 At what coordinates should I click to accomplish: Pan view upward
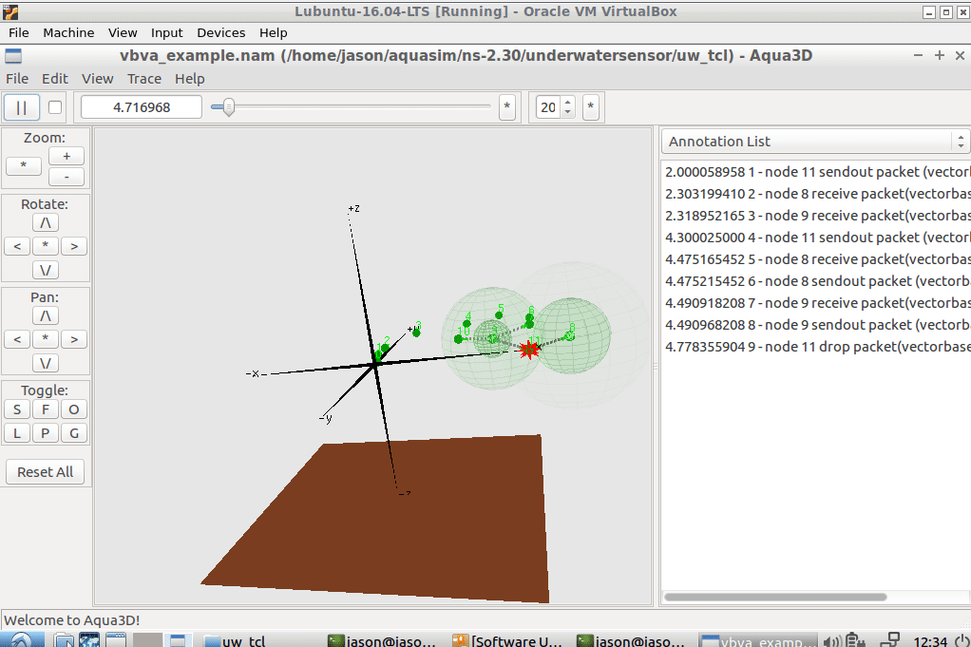click(46, 315)
